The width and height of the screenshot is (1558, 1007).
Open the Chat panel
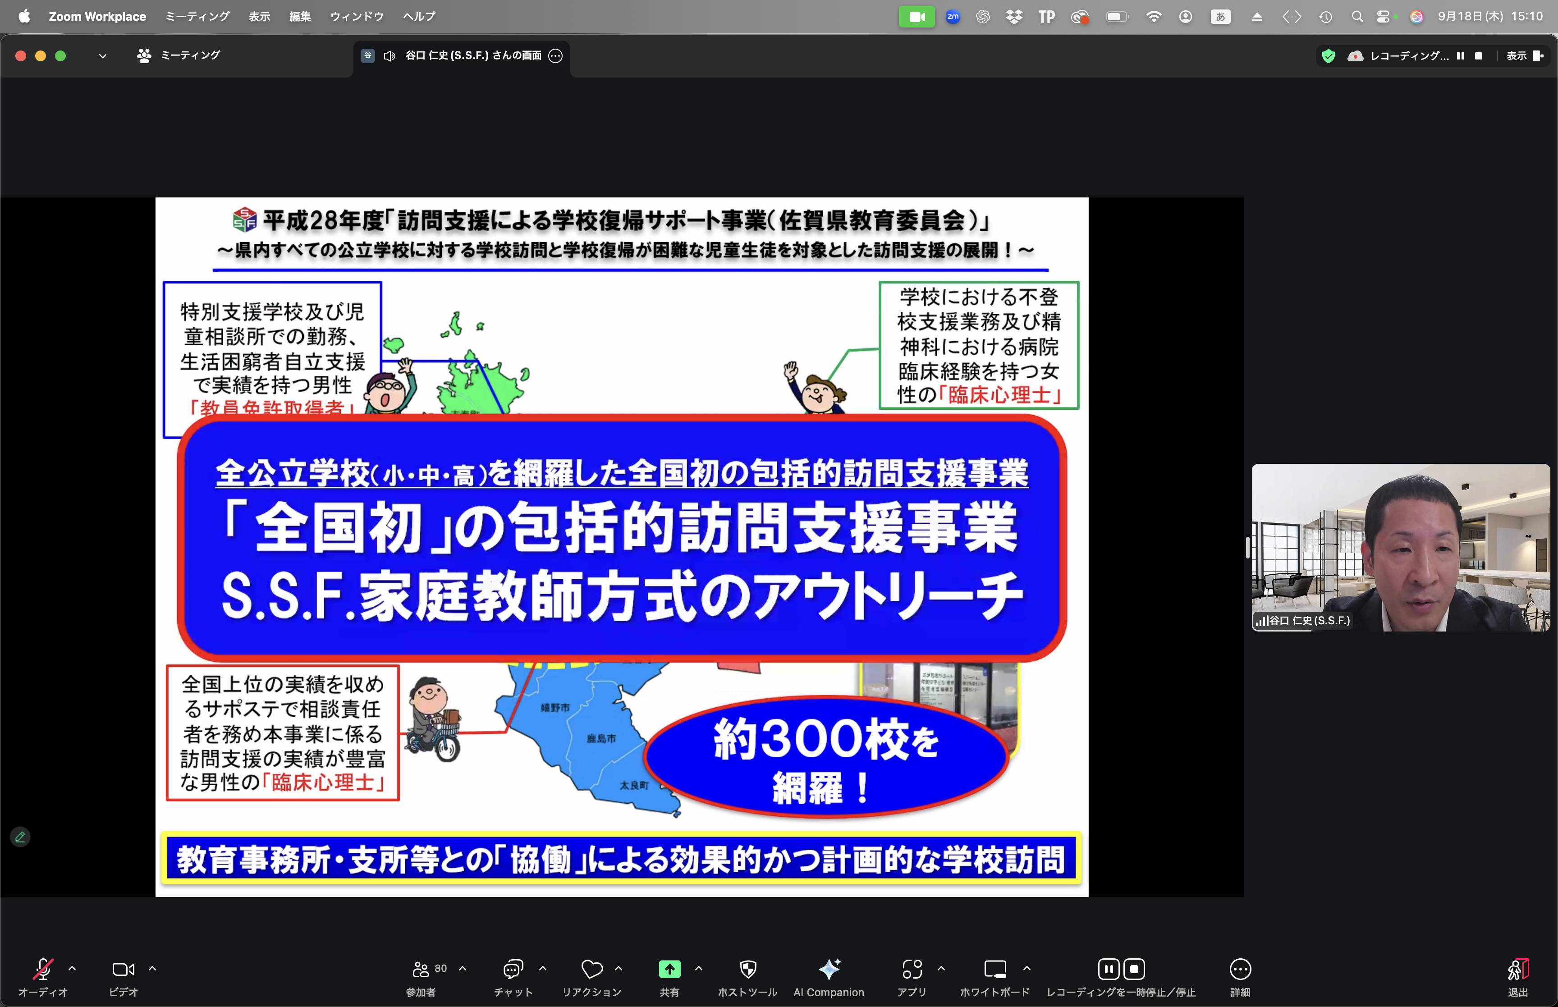513,969
